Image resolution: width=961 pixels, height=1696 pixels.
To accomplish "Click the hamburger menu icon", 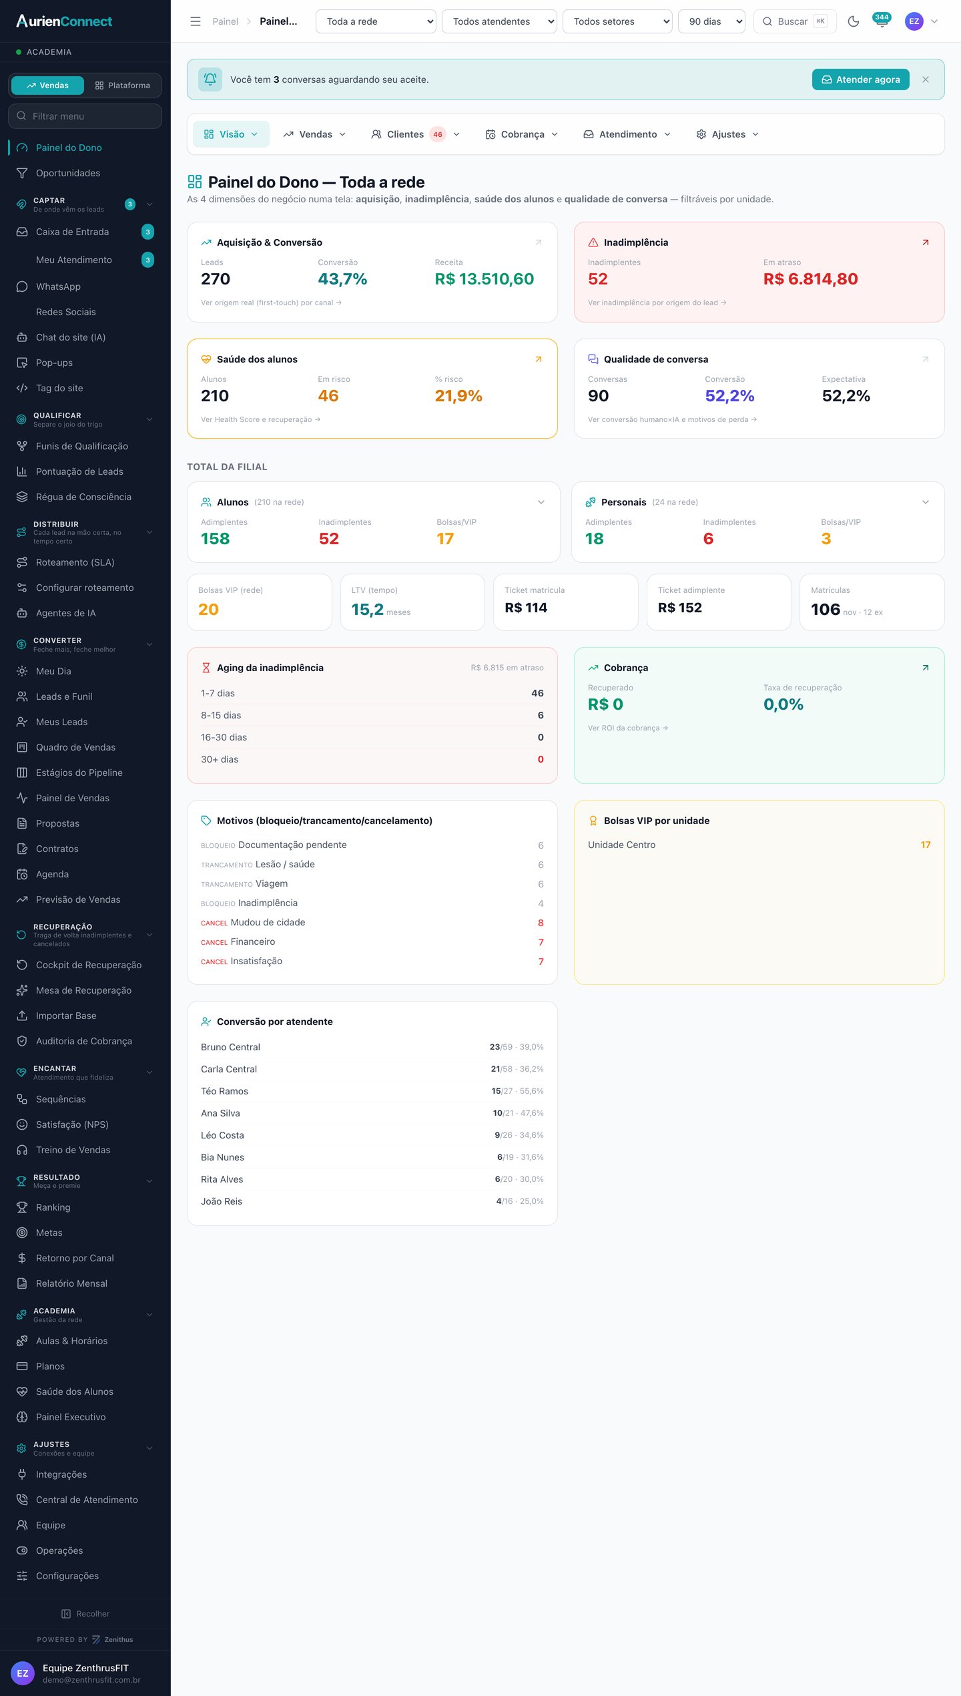I will click(x=196, y=21).
